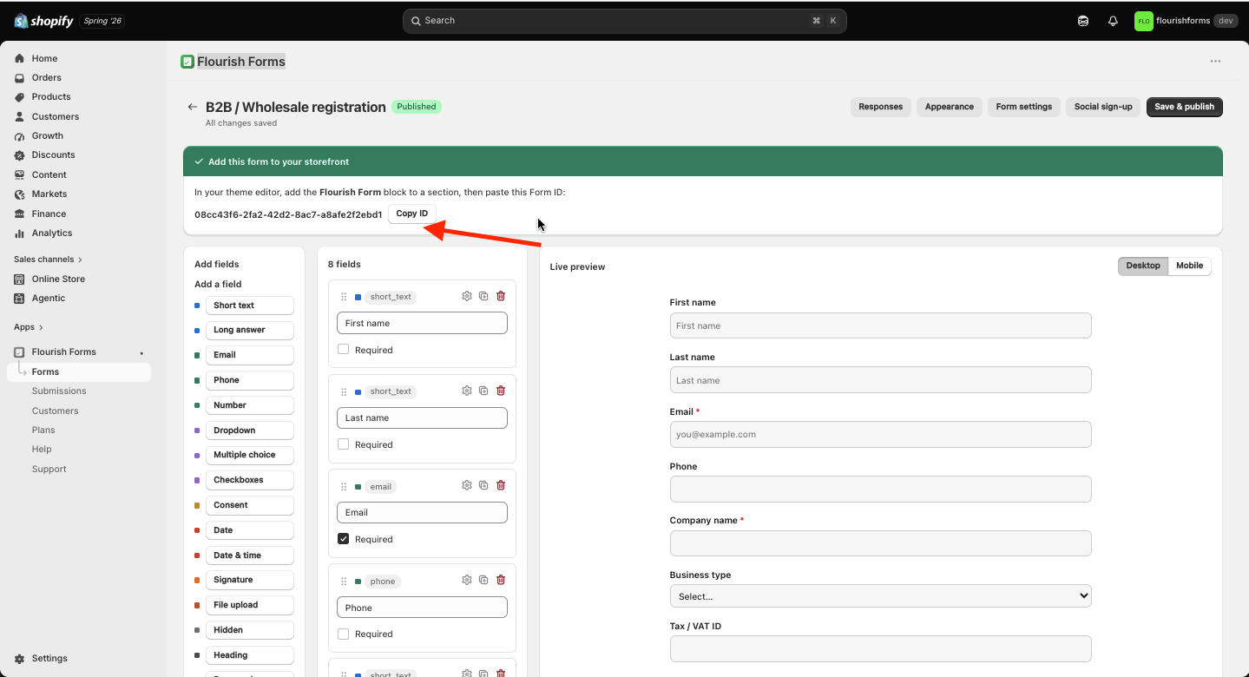Click the pin dot next to Flourish Forms
This screenshot has width=1249, height=677.
click(141, 352)
